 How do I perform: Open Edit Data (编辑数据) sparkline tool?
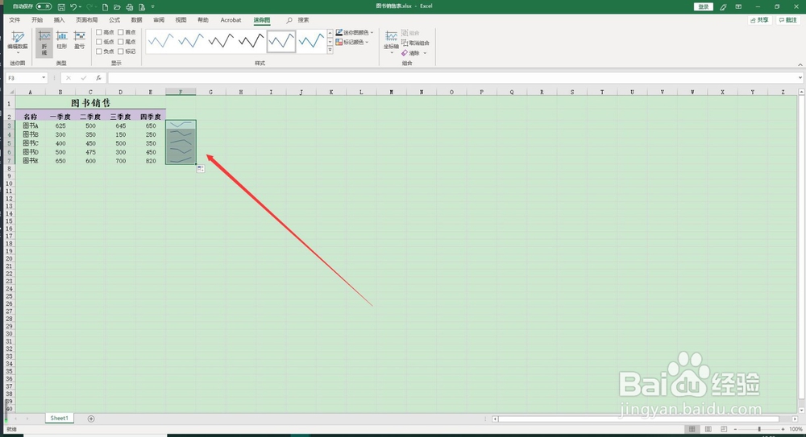click(18, 42)
